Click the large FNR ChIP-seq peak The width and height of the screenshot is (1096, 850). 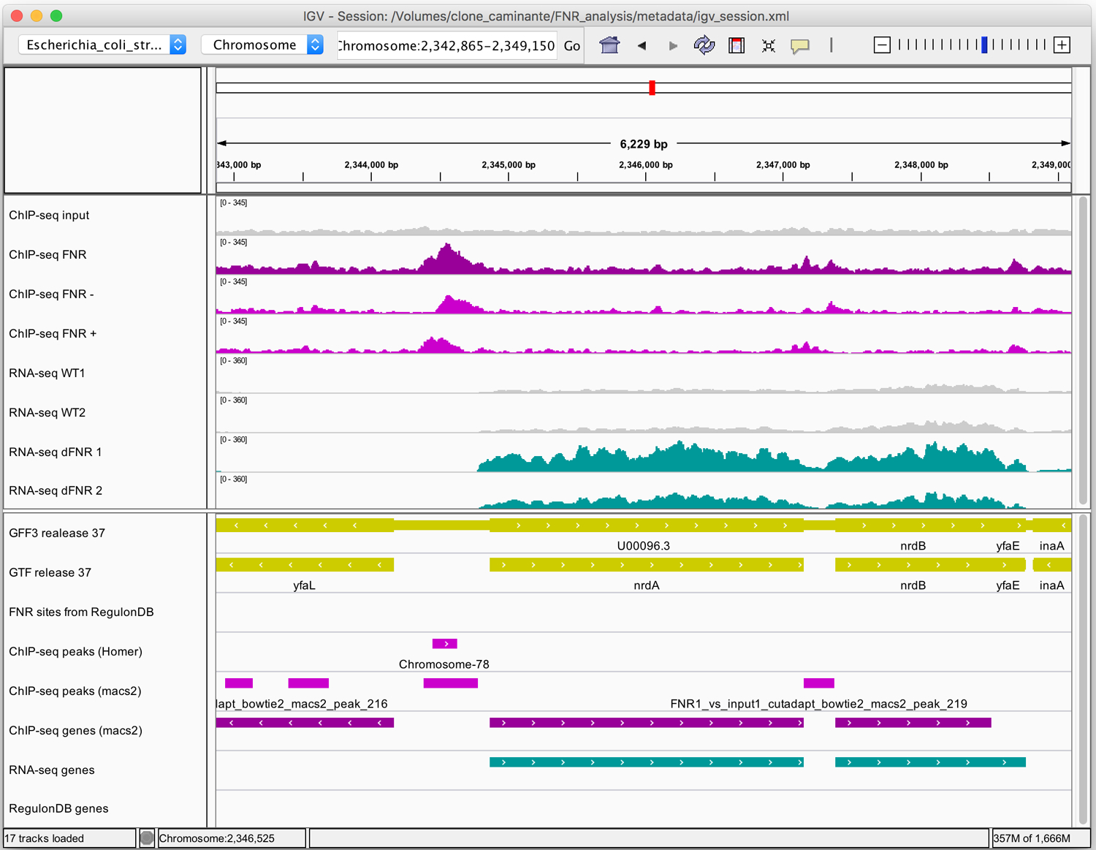point(447,259)
